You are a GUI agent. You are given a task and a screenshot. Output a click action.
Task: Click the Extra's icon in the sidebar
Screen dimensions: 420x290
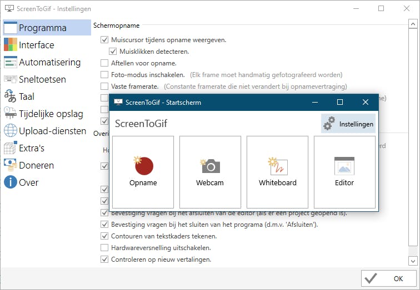(x=11, y=148)
